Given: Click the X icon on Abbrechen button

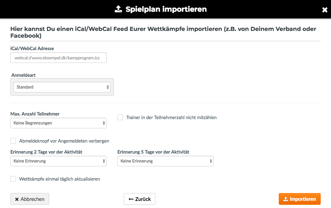Looking at the screenshot, I should click(17, 199).
